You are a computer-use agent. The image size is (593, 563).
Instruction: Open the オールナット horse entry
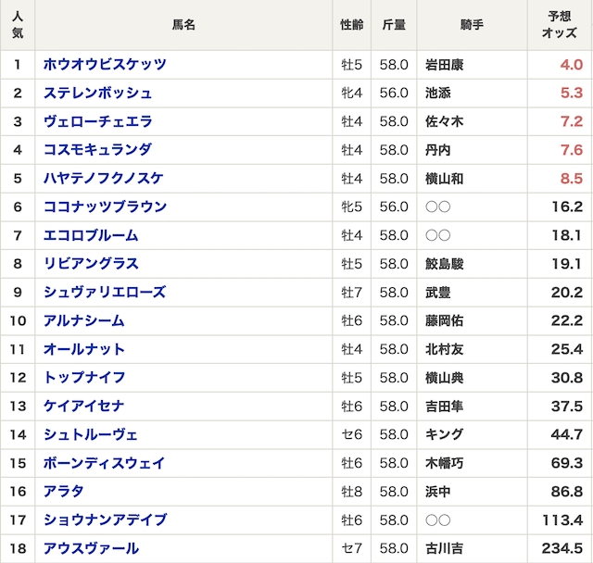pyautogui.click(x=84, y=349)
